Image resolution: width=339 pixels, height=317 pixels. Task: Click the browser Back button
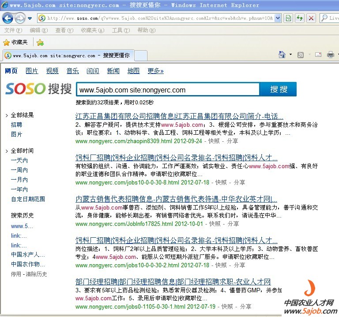(x=8, y=18)
